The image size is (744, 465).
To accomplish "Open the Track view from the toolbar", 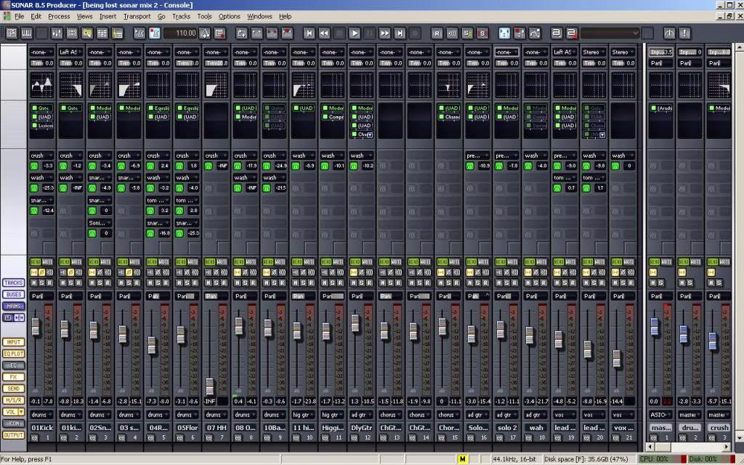I will (x=12, y=33).
